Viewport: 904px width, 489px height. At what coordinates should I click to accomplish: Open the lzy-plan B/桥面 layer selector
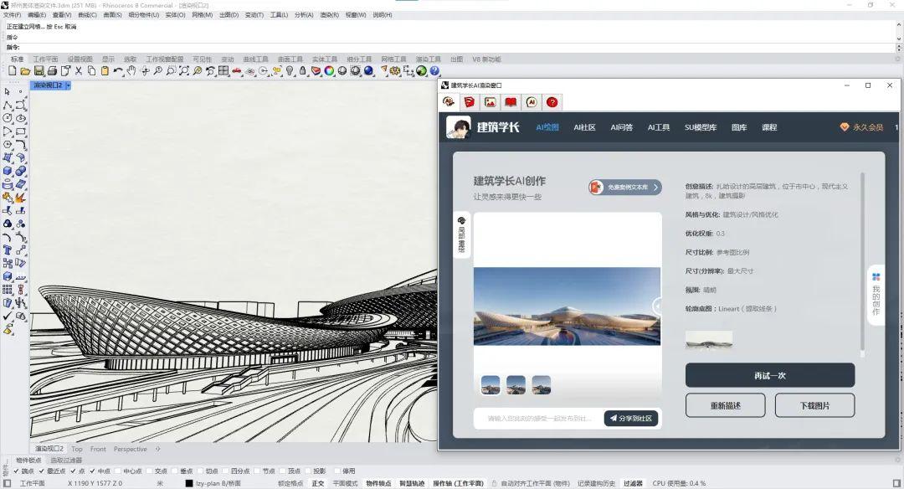tap(218, 483)
